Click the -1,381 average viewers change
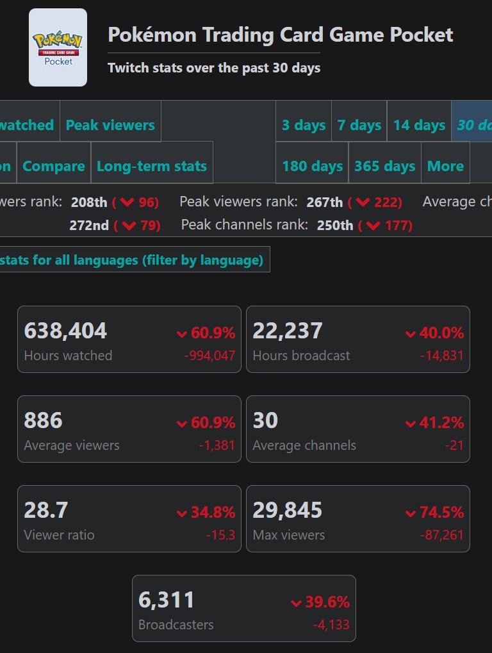Image resolution: width=492 pixels, height=653 pixels. coord(217,445)
